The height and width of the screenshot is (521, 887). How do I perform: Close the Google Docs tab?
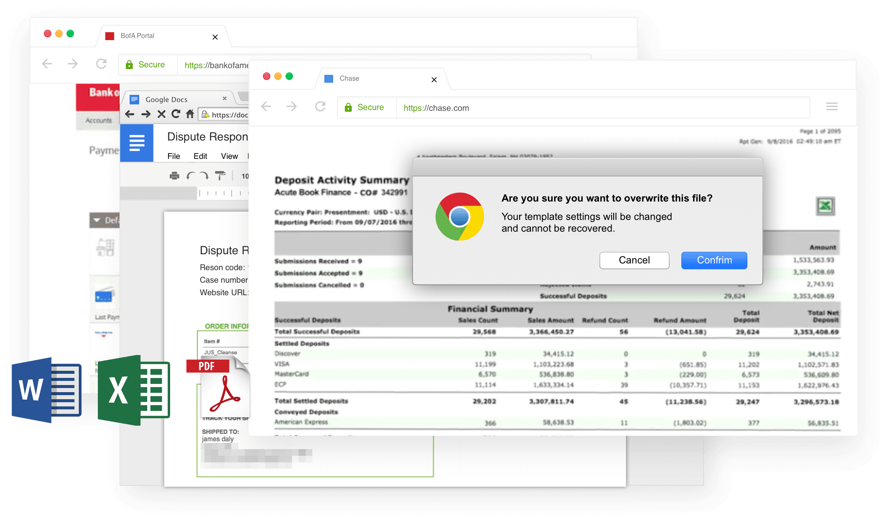(x=224, y=99)
